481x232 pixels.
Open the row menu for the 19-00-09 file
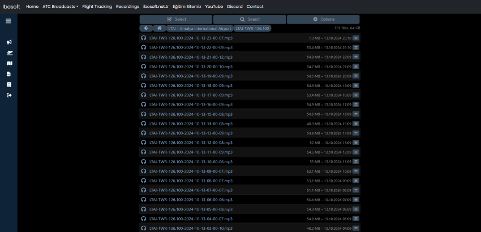[356, 76]
